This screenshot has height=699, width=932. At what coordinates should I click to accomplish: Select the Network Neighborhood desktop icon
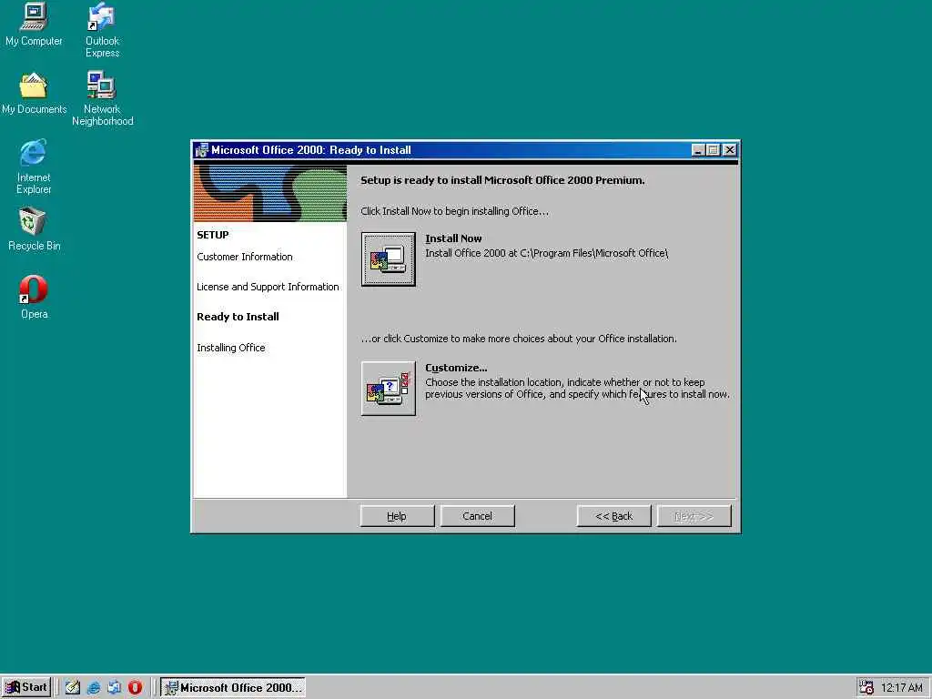(102, 98)
